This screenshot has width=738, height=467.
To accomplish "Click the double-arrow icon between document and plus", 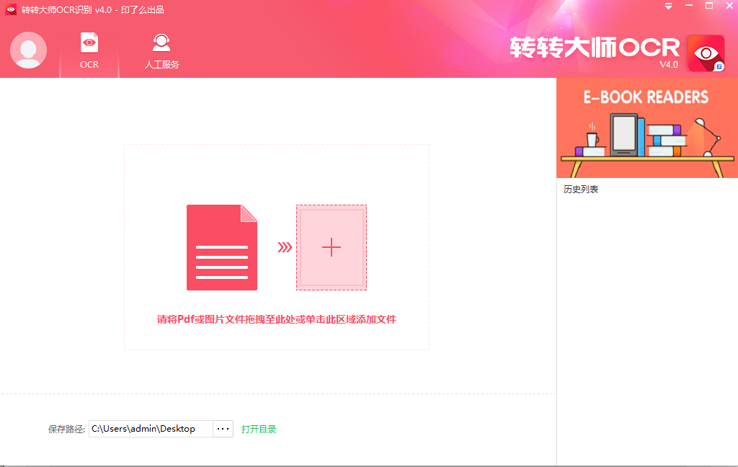I will [x=285, y=247].
